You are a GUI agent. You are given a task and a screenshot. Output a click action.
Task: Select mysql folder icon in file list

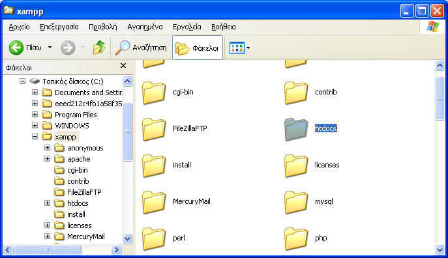296,202
